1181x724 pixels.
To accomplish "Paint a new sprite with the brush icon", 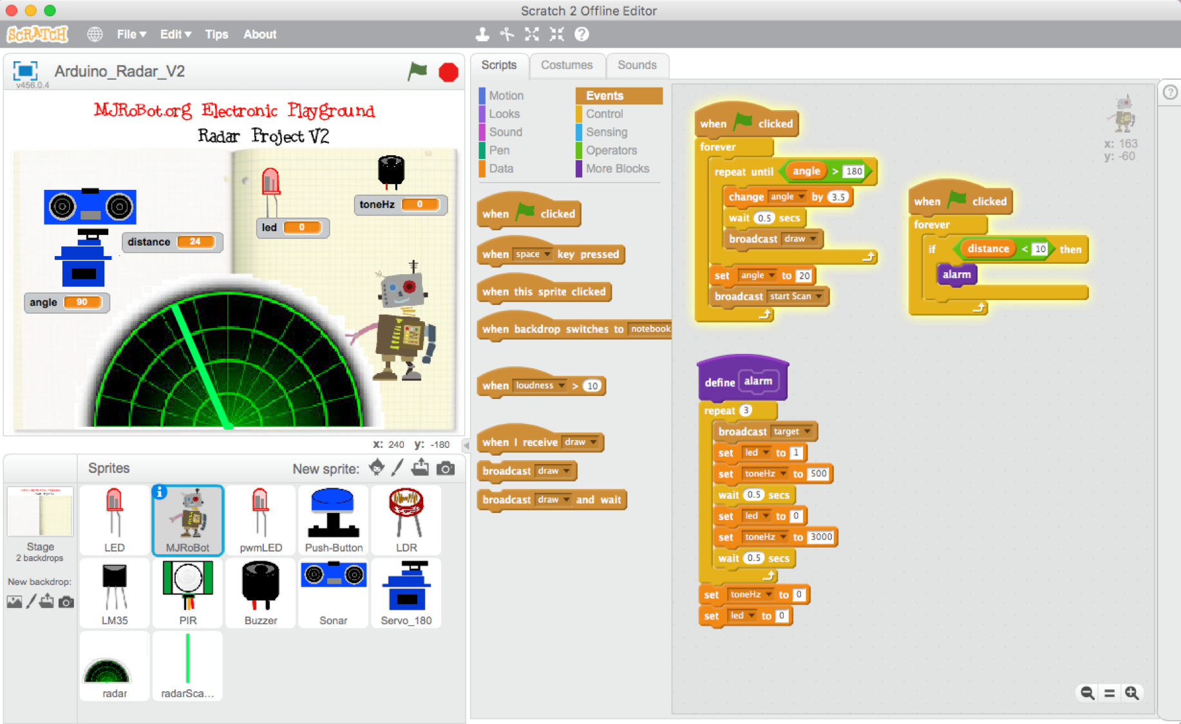I will click(399, 468).
